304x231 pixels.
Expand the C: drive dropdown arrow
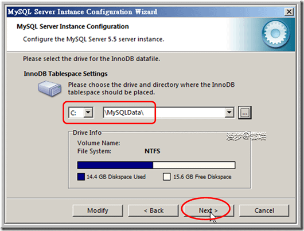coord(88,112)
